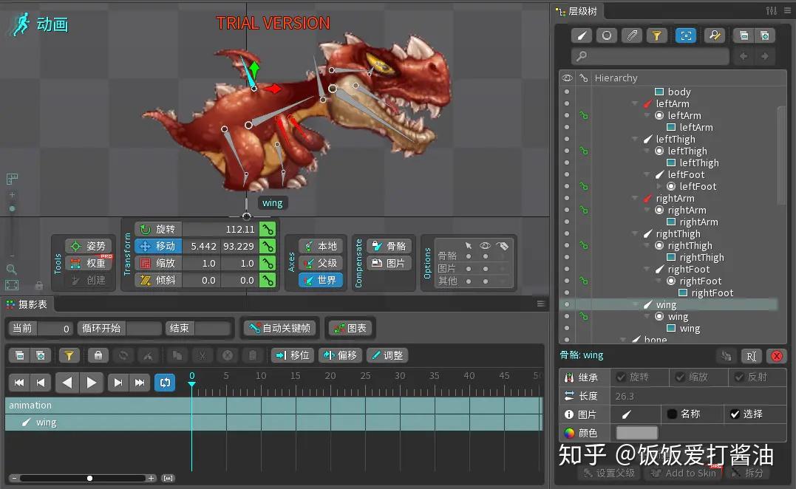Key the scale with green key icon
This screenshot has width=796, height=489.
267,263
